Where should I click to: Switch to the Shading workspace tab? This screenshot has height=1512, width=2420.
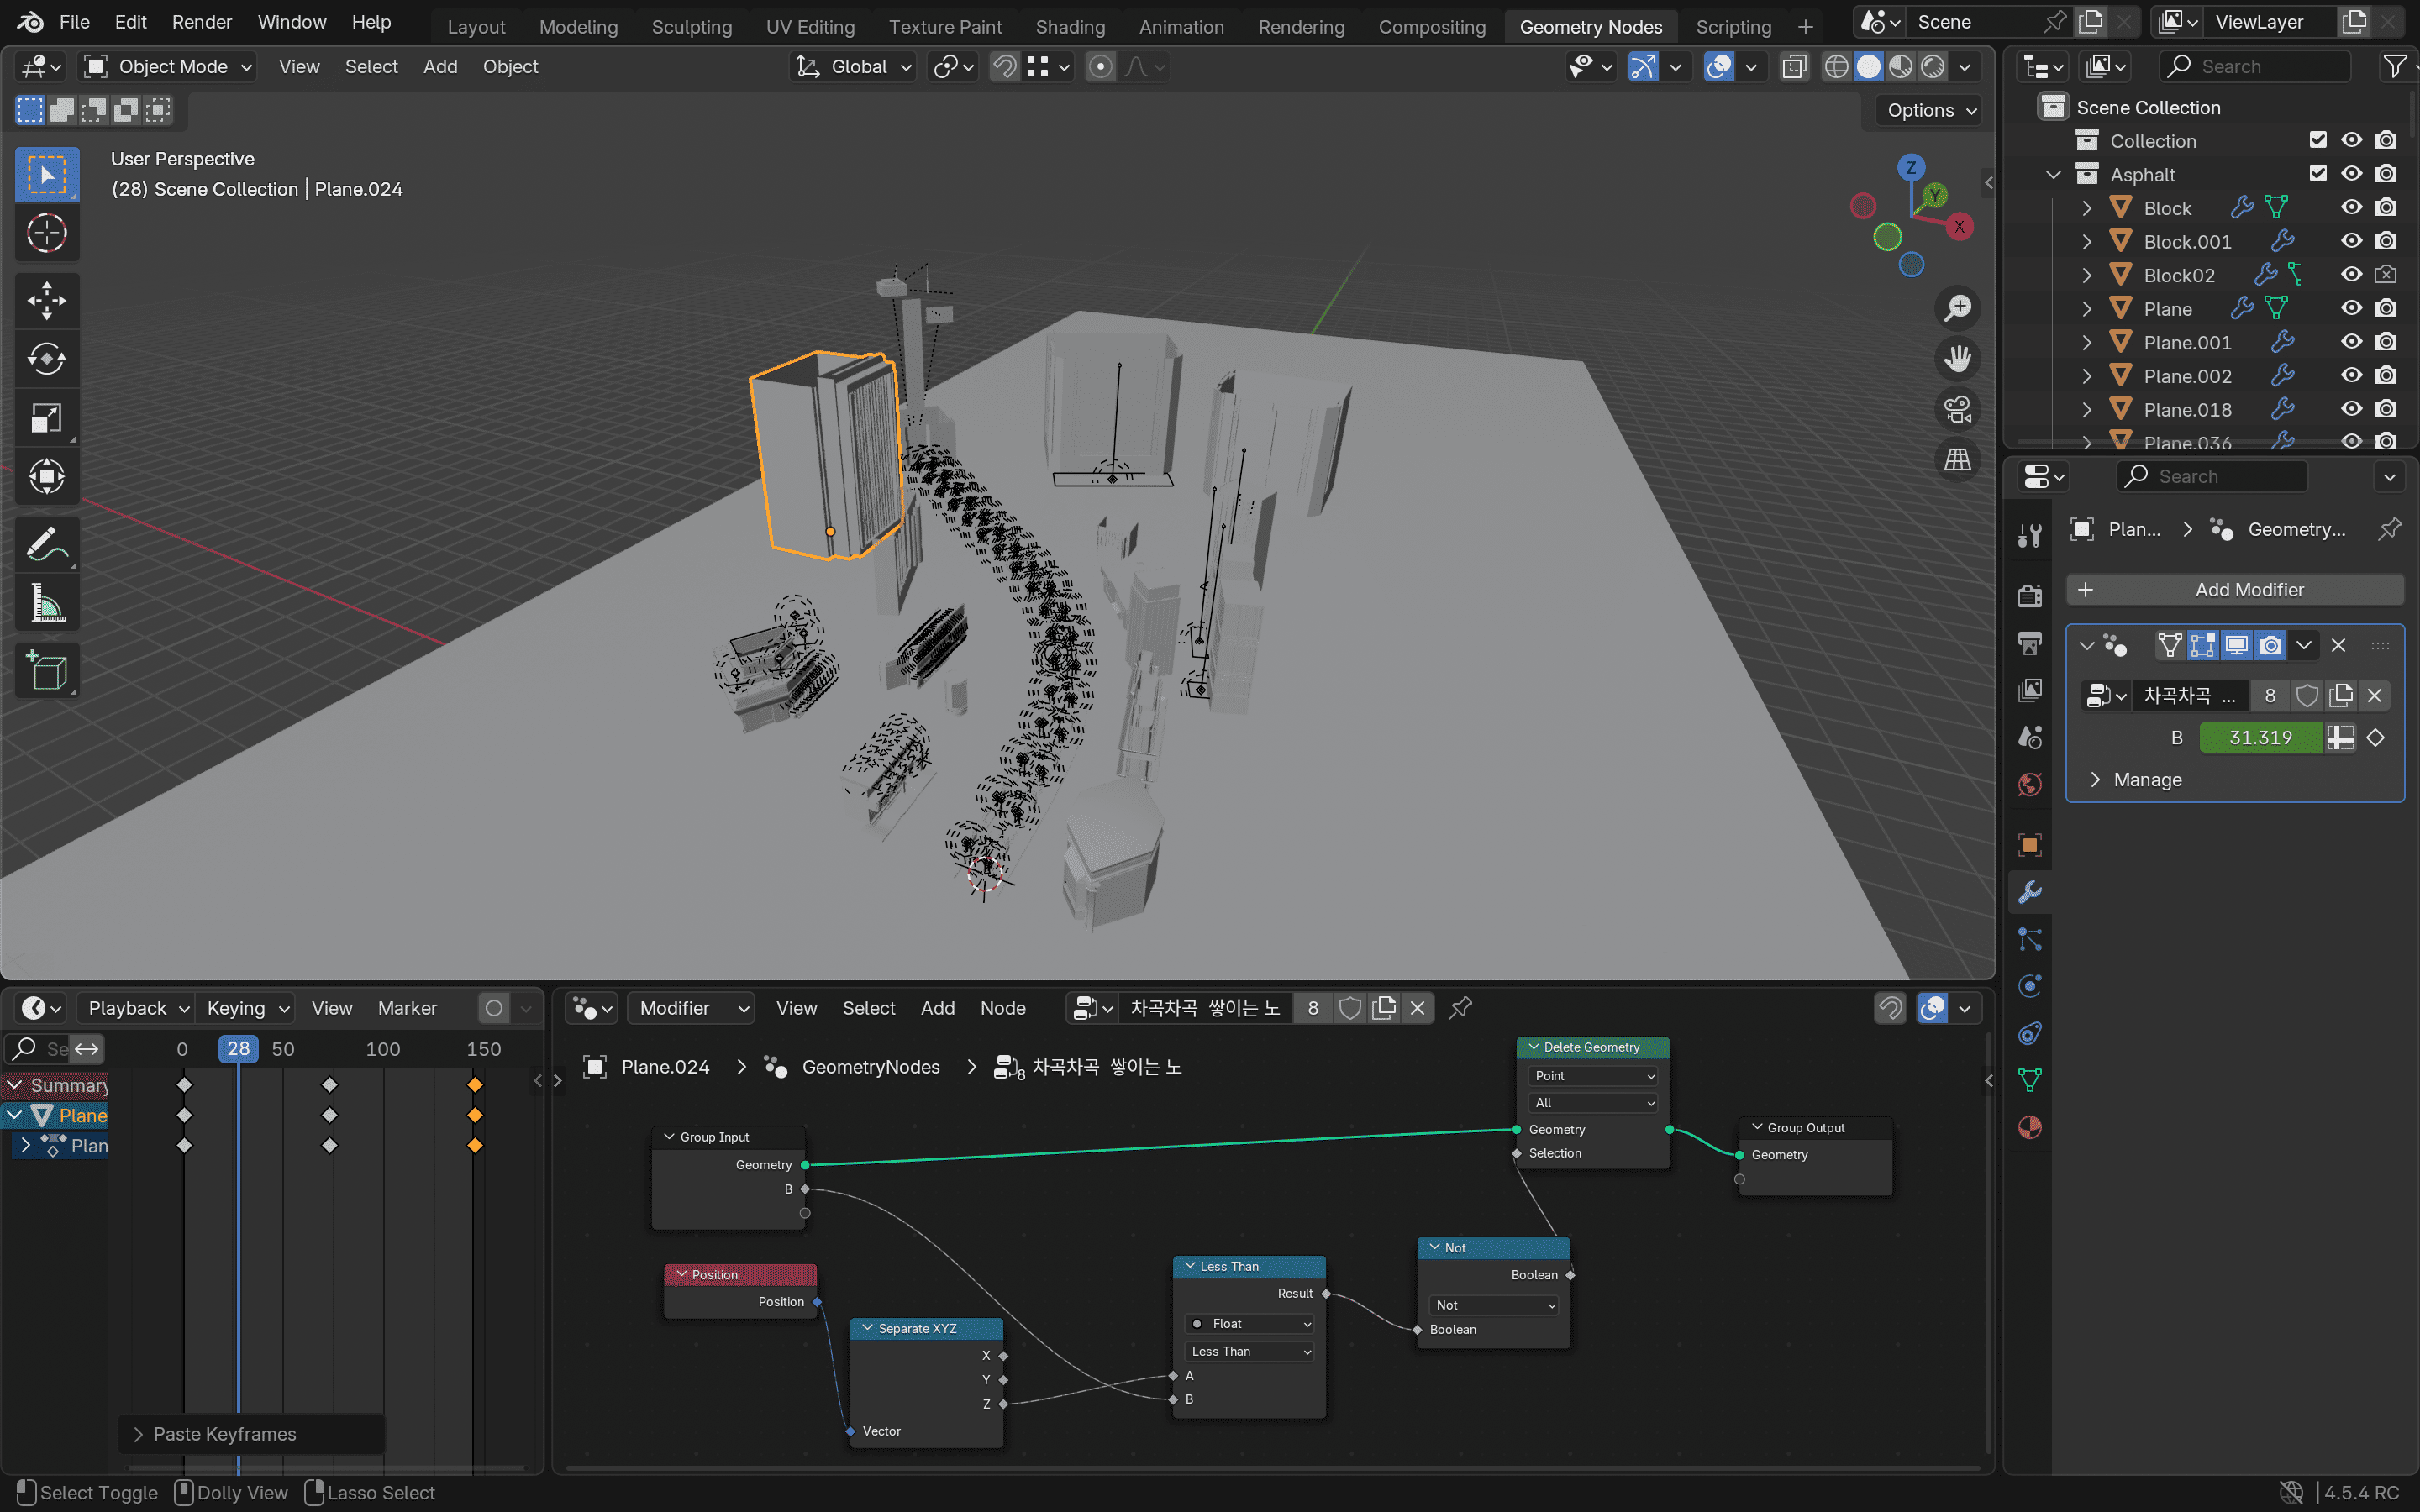(x=1069, y=27)
